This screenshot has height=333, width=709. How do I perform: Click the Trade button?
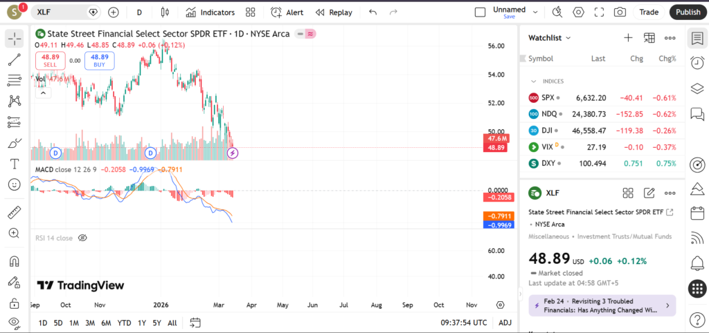click(649, 12)
